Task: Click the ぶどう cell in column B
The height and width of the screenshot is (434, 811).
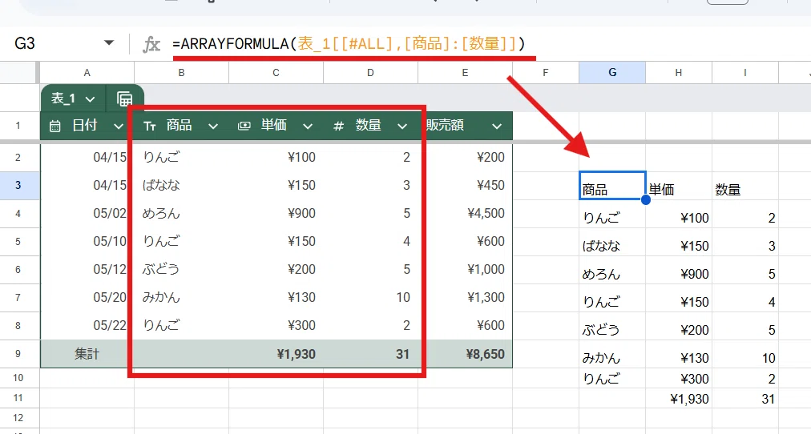Action: (x=182, y=270)
